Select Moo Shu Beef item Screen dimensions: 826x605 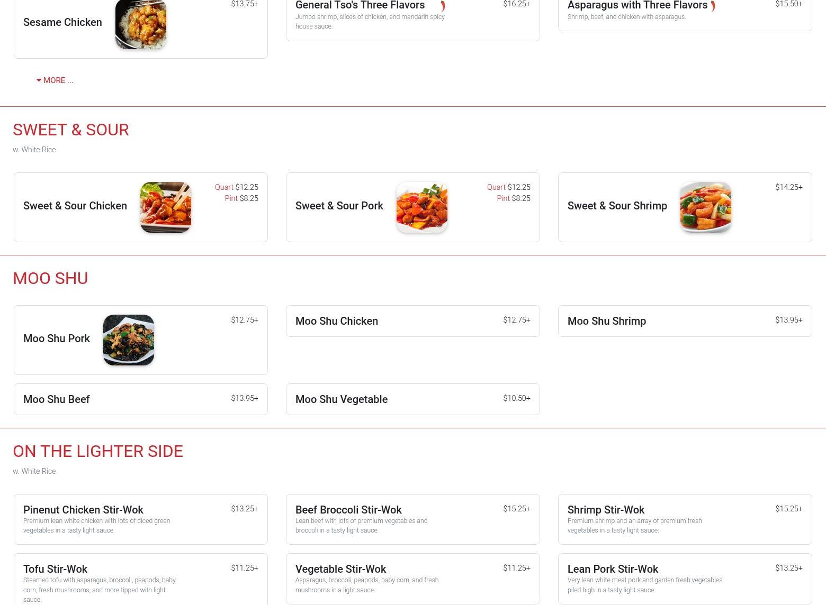141,399
